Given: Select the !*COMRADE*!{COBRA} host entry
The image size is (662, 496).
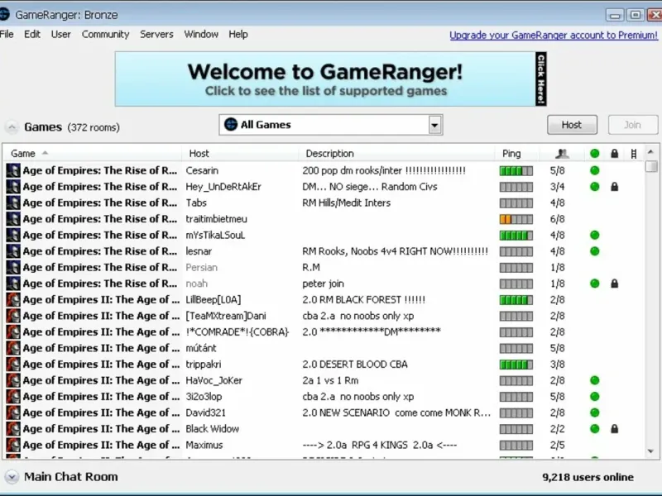Looking at the screenshot, I should point(237,332).
